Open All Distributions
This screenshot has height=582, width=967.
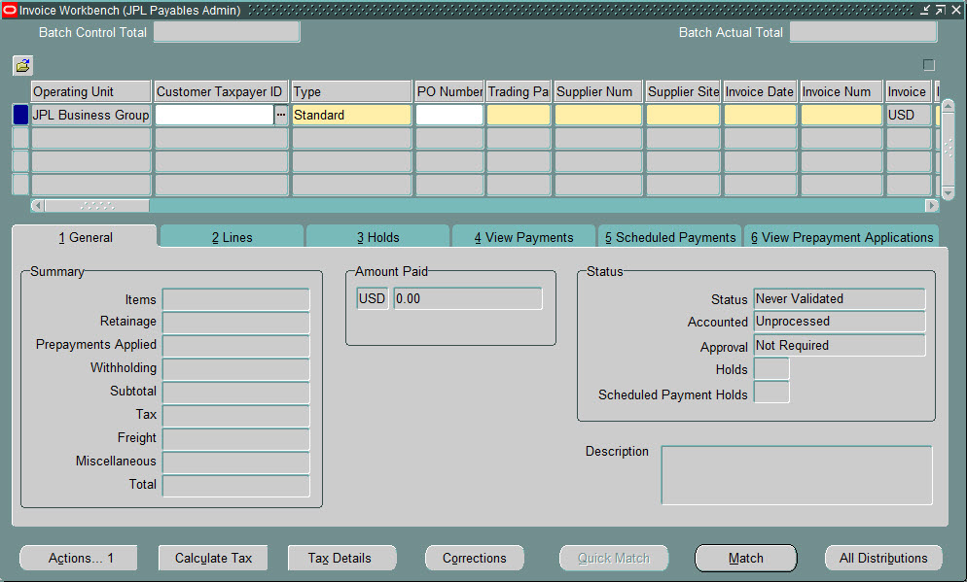coord(882,558)
